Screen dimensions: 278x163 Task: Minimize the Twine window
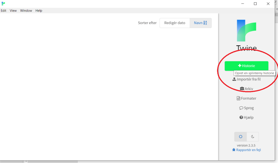pyautogui.click(x=242, y=4)
